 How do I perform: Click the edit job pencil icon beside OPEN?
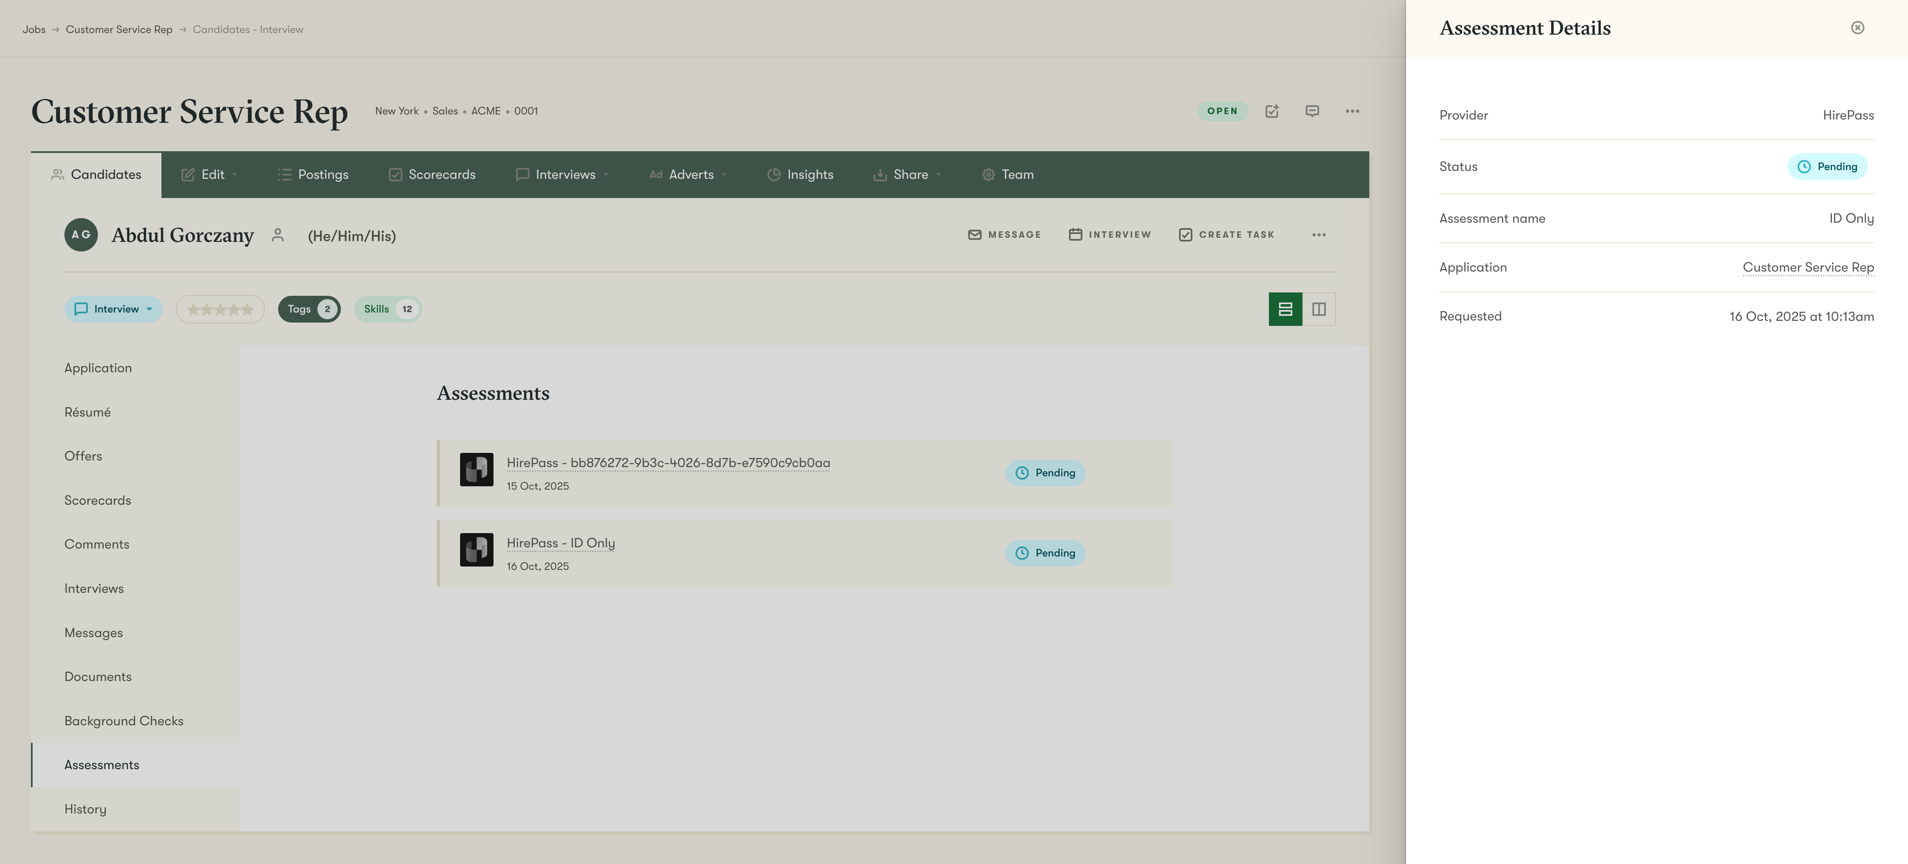(x=1272, y=111)
